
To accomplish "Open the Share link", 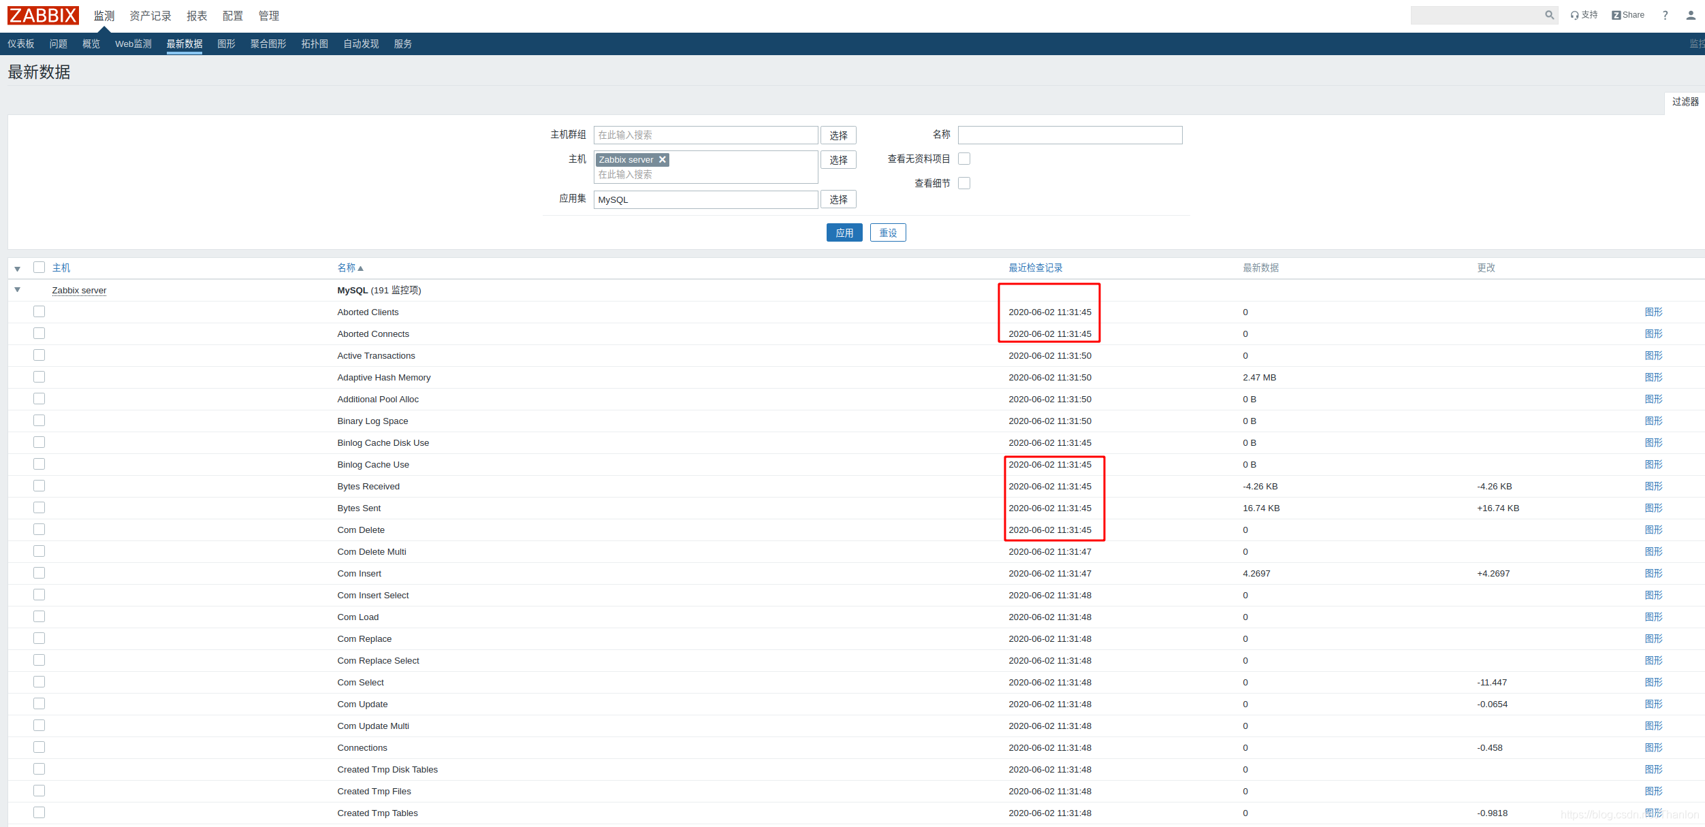I will [x=1628, y=15].
